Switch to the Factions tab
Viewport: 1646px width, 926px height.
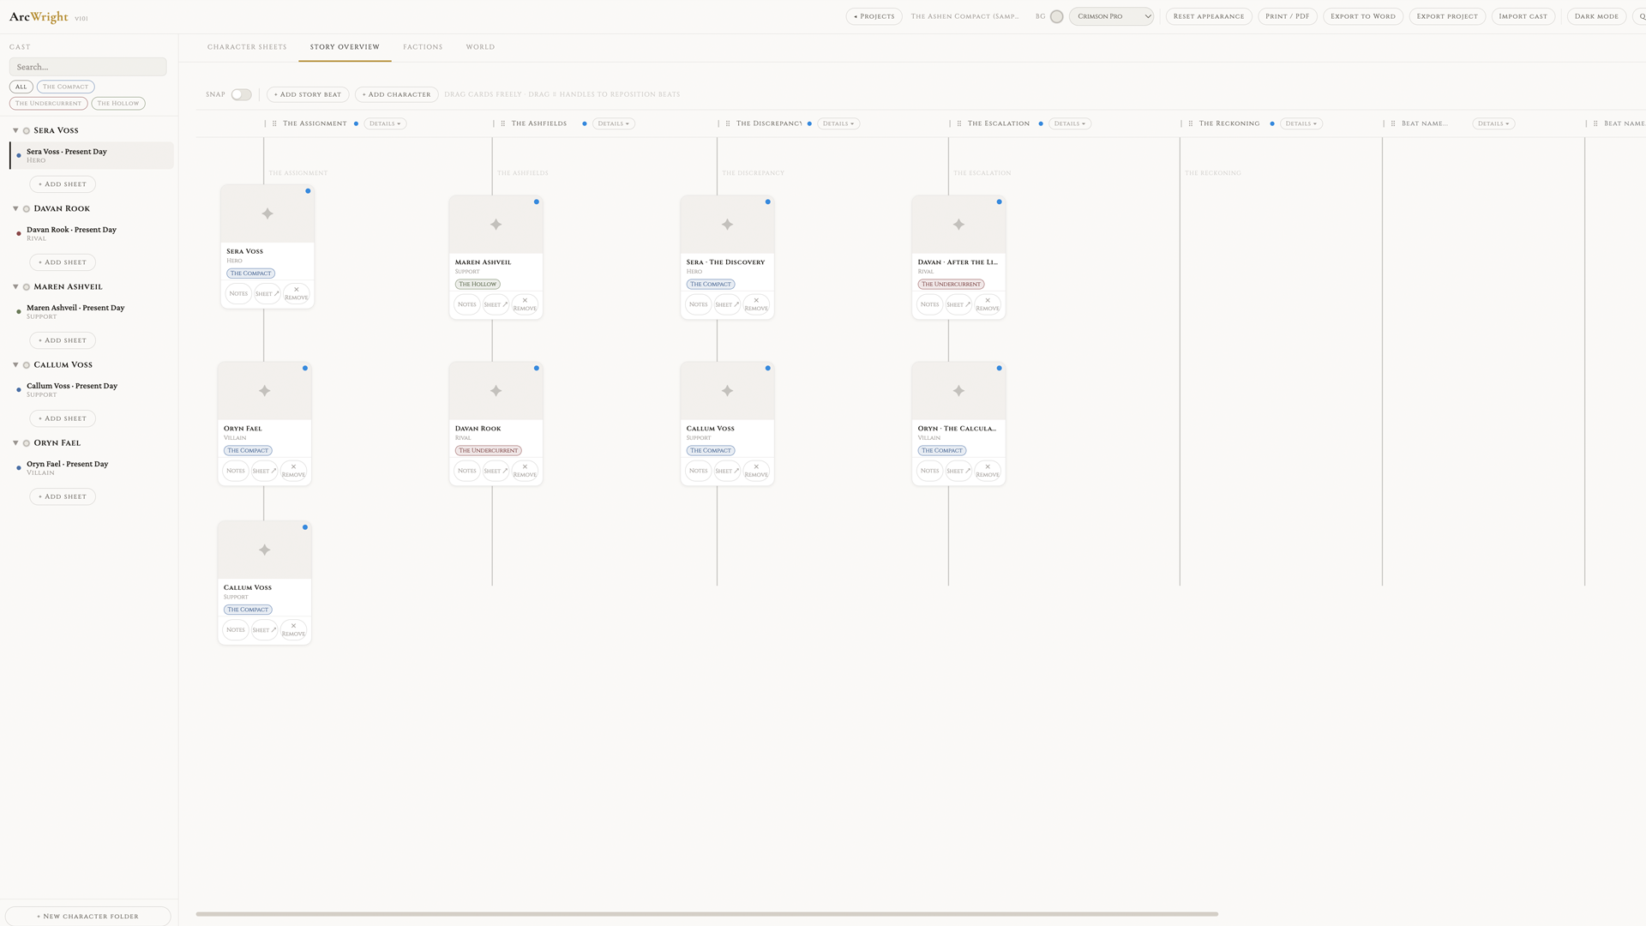coord(423,47)
